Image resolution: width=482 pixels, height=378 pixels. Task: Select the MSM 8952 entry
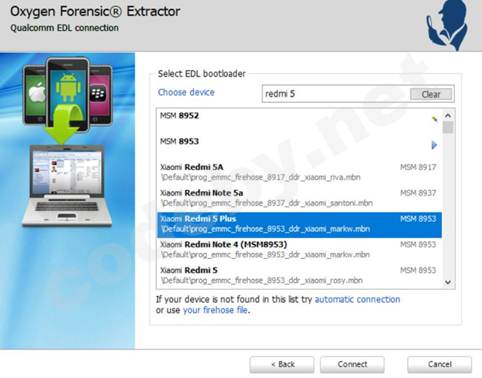coord(299,122)
